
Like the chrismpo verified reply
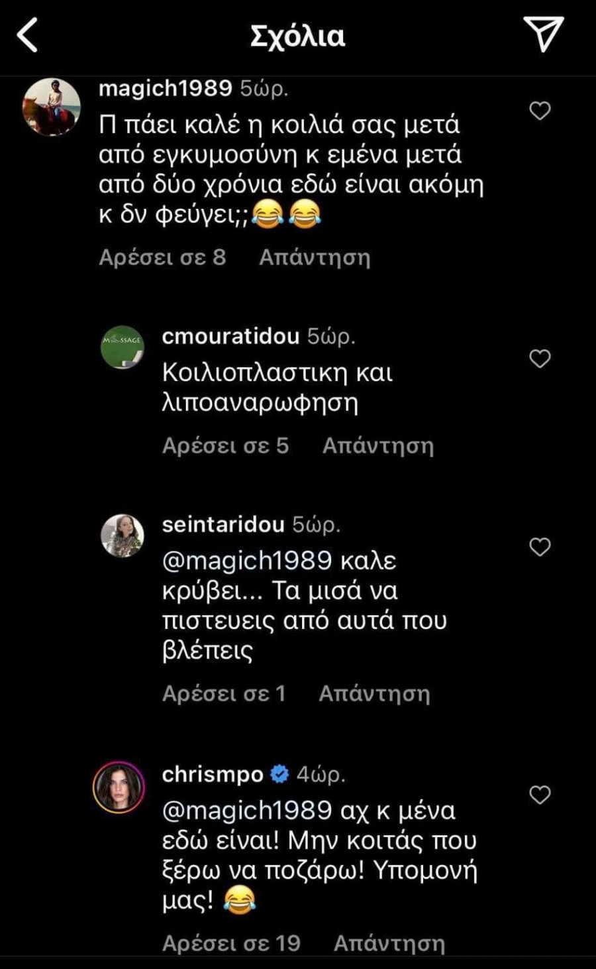coord(540,794)
